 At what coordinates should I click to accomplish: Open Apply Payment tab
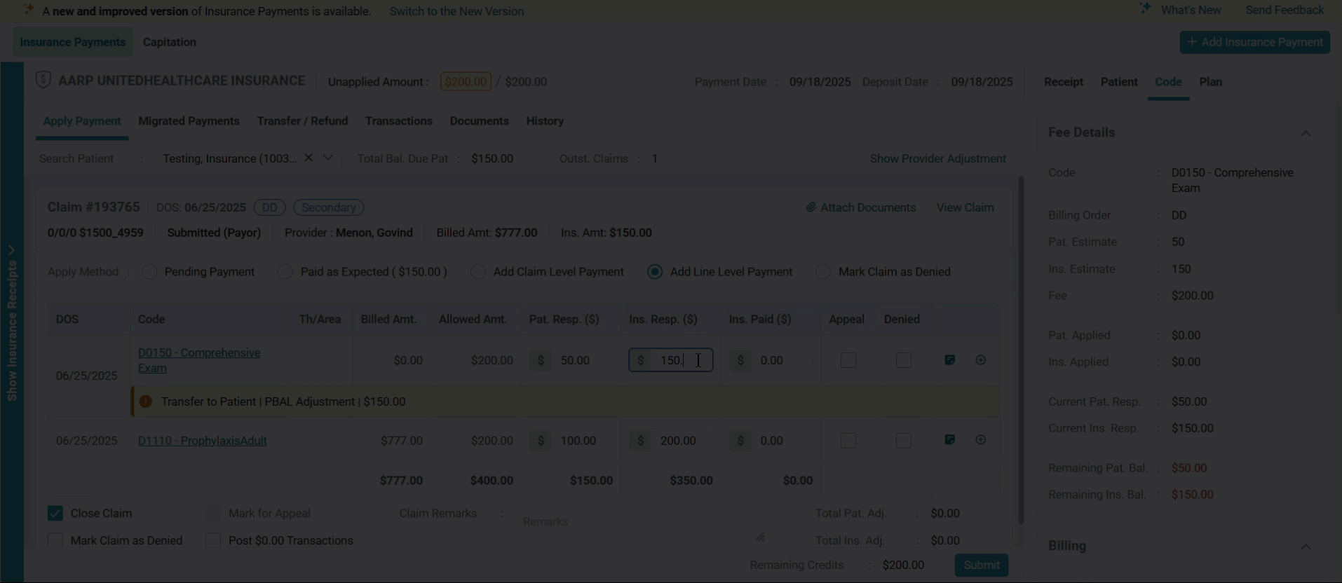pyautogui.click(x=82, y=121)
